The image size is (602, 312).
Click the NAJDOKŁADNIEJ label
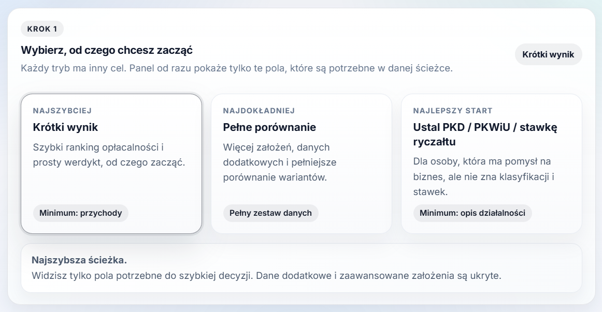click(x=259, y=110)
